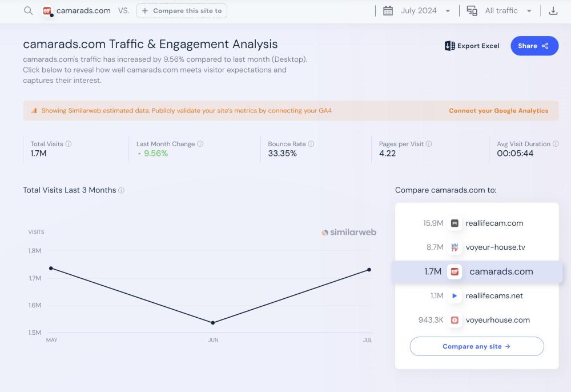571x392 pixels.
Task: Click the calendar icon beside July 2024
Action: coord(388,11)
